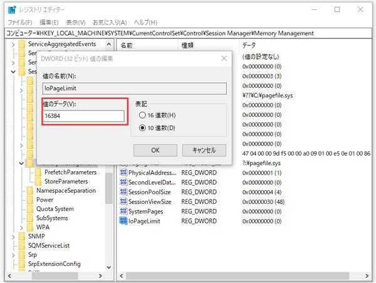This screenshot has width=376, height=283.
Task: Click the tree pane scroll down arrow
Action: point(109,267)
